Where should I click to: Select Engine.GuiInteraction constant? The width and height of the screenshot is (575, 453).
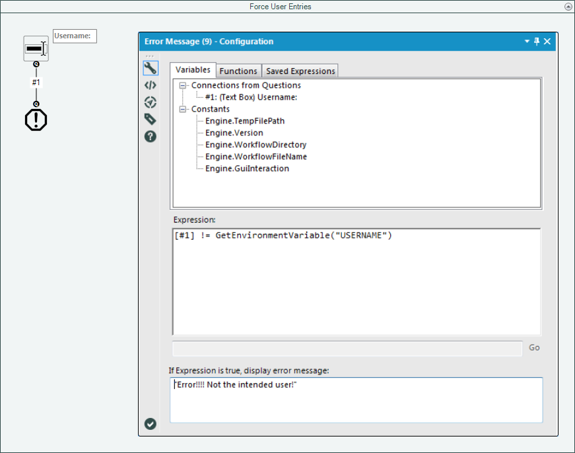(247, 169)
